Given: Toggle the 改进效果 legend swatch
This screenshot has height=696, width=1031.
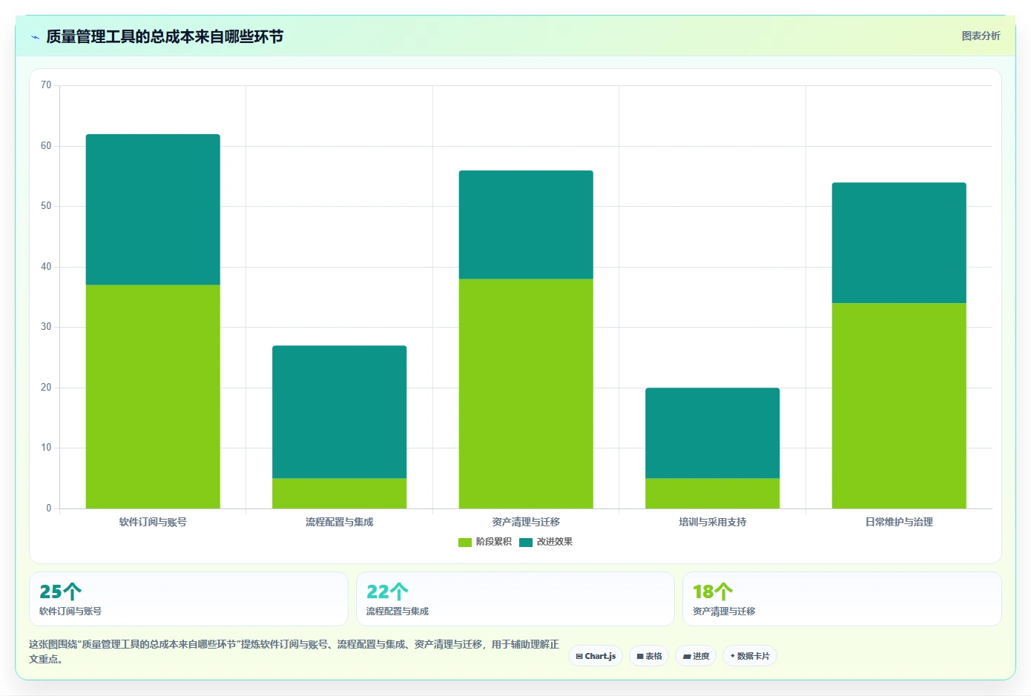Looking at the screenshot, I should tap(526, 542).
